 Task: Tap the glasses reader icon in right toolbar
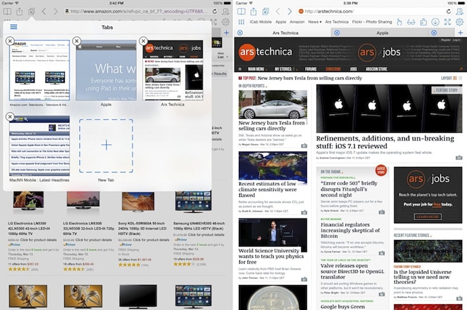click(411, 22)
